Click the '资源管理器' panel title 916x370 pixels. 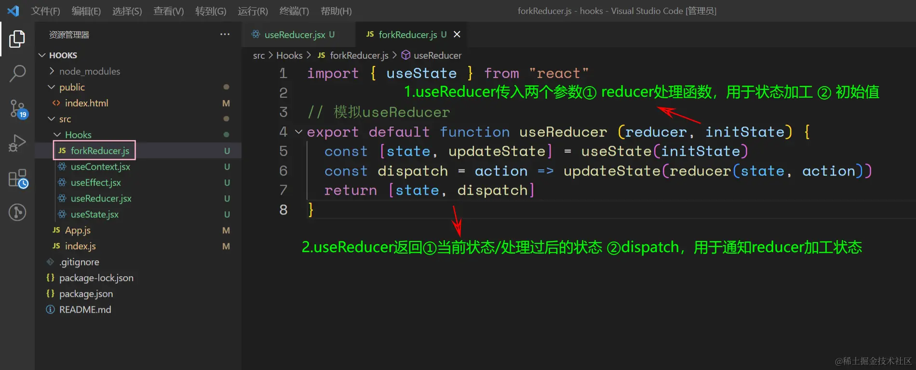coord(69,35)
